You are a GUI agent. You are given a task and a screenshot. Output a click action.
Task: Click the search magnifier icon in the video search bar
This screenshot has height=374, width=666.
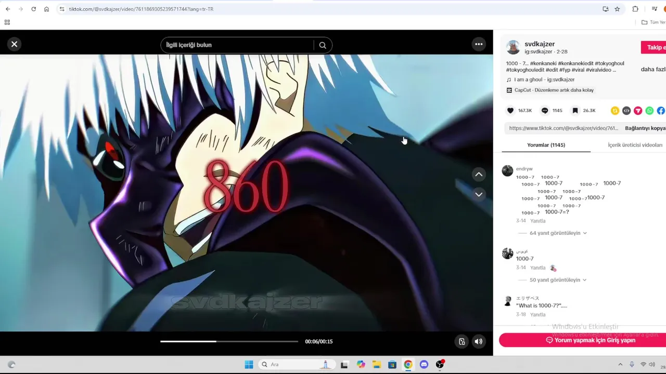[x=323, y=45]
